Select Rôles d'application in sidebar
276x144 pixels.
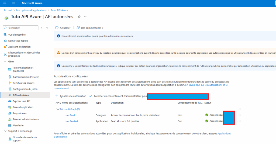23,107
